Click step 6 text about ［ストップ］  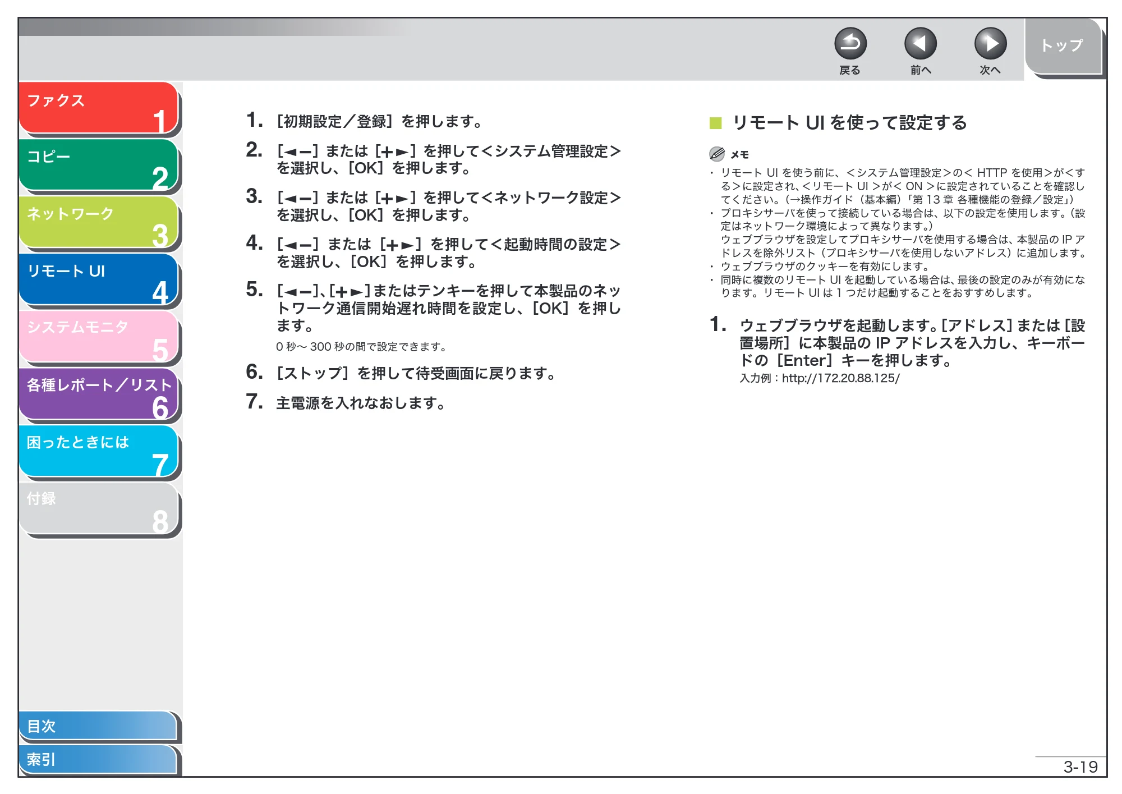[416, 373]
